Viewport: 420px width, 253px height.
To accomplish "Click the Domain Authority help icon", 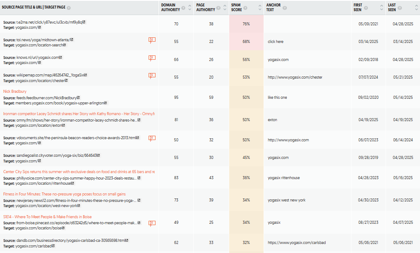I will pyautogui.click(x=183, y=8).
